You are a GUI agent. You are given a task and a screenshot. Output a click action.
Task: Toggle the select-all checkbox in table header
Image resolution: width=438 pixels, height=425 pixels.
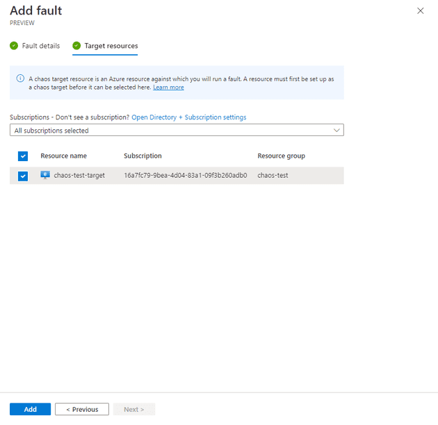pyautogui.click(x=23, y=156)
